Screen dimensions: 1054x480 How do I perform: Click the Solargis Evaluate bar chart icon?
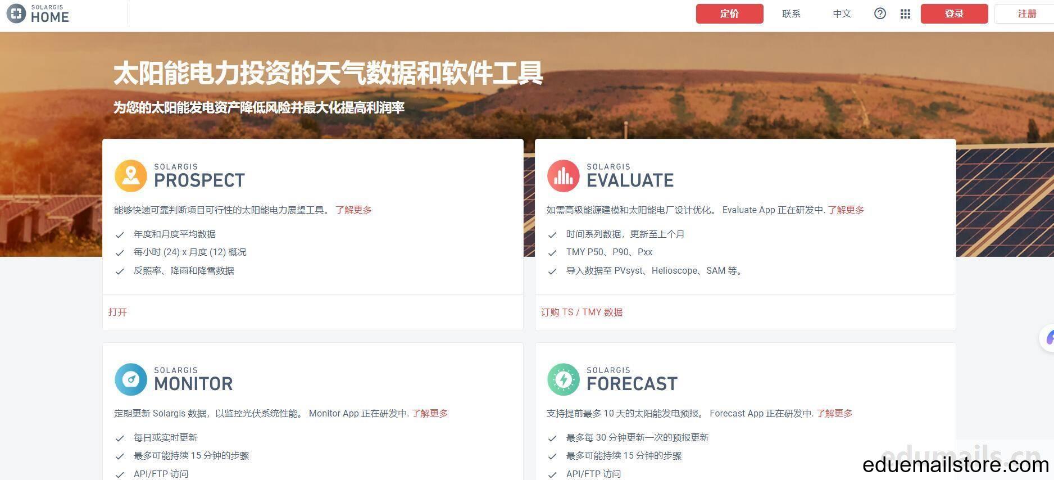tap(563, 175)
